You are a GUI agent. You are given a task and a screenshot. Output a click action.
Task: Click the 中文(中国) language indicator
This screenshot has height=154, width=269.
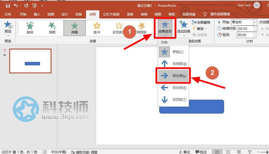pyautogui.click(x=59, y=152)
